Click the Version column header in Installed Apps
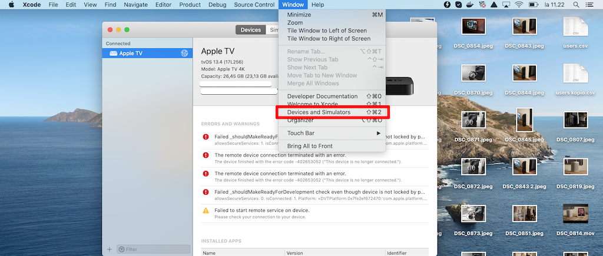 click(x=334, y=253)
